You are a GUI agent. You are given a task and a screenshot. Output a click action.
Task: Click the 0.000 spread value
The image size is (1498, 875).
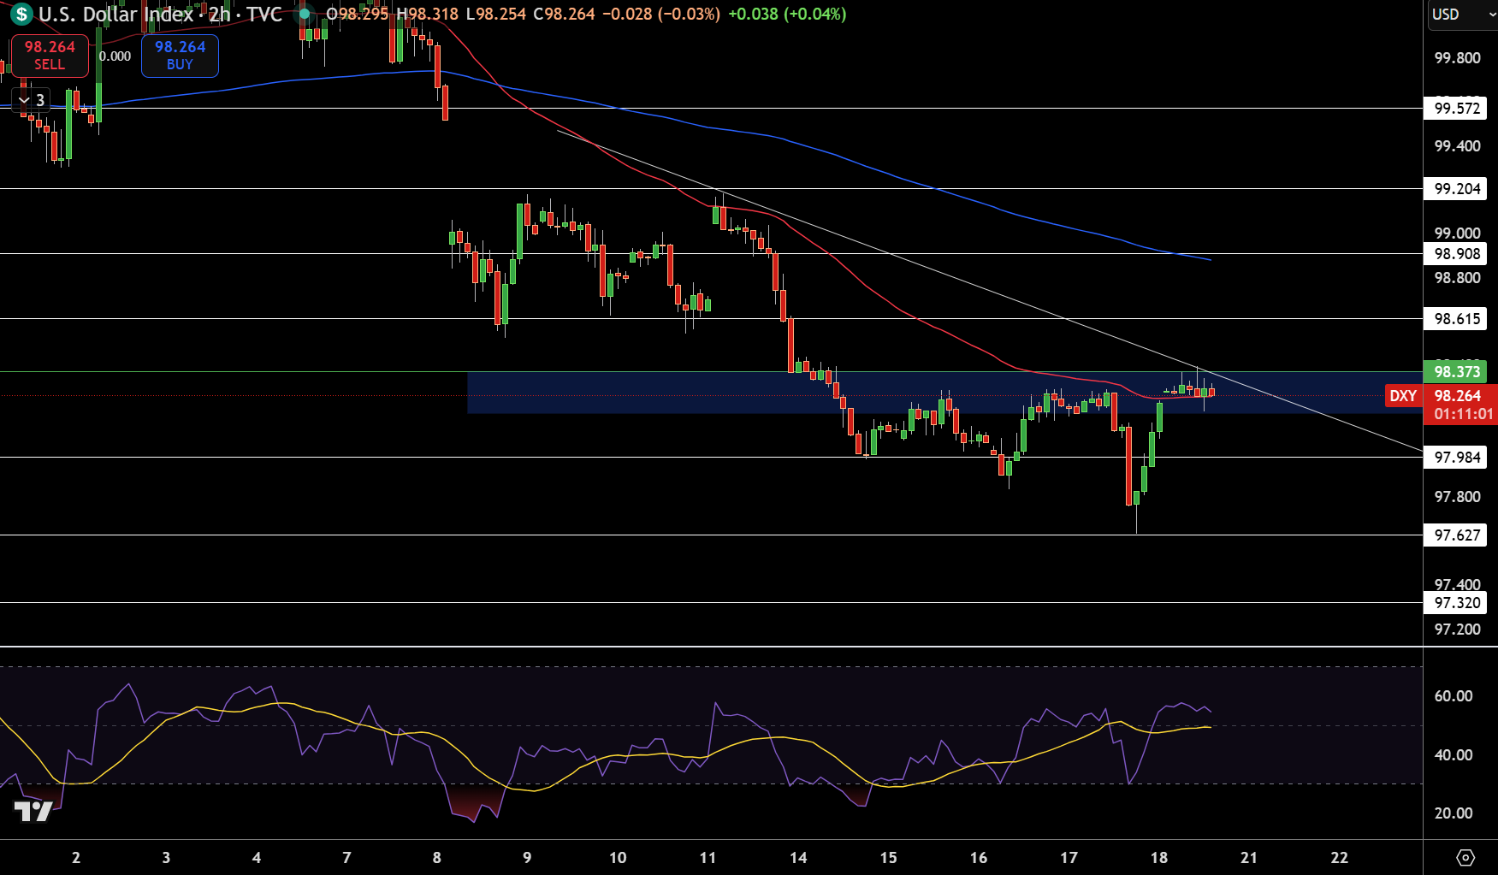pos(115,56)
